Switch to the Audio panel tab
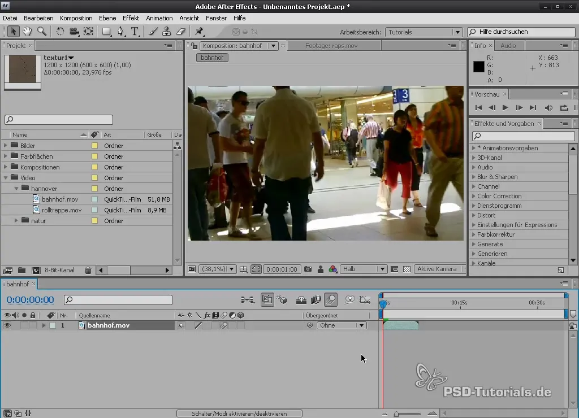The width and height of the screenshot is (579, 418). pyautogui.click(x=508, y=46)
